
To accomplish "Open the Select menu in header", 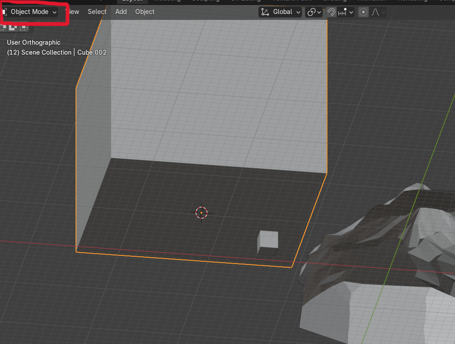I will (x=97, y=12).
